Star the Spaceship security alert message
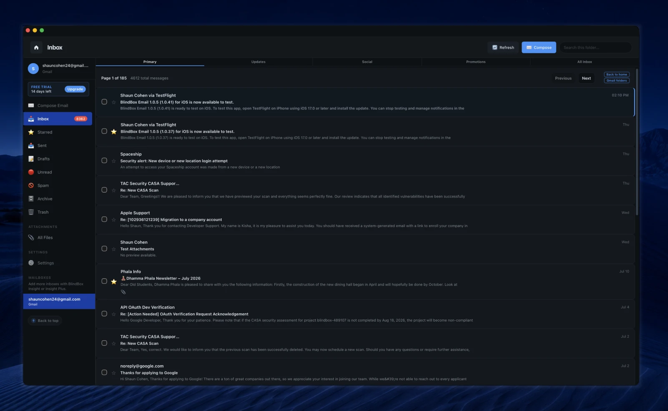 click(x=113, y=161)
